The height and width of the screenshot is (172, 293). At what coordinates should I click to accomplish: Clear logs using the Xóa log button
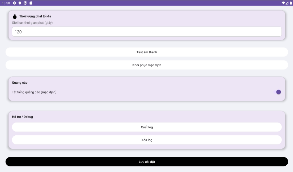[x=147, y=140]
